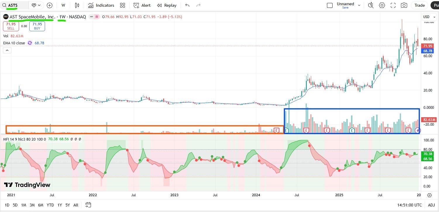Set the date range to YTD
This screenshot has height=212, width=439.
click(50, 205)
